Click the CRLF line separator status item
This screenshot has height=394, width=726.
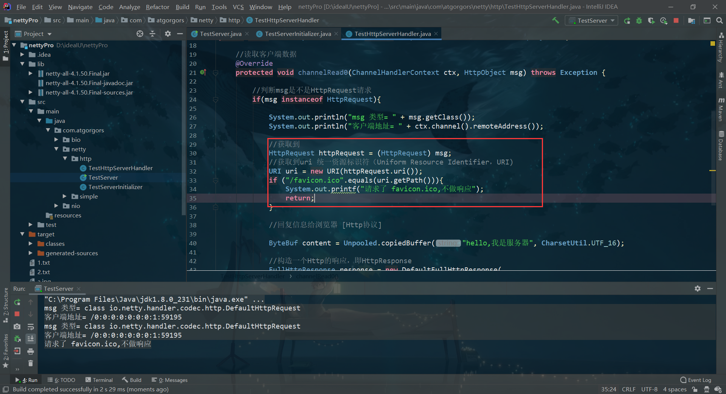[x=628, y=389]
